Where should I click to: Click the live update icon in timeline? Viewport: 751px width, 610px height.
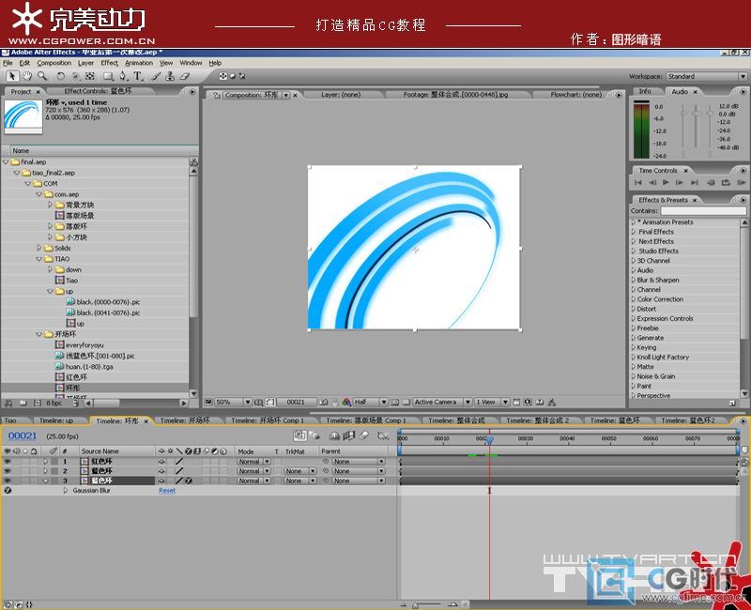tap(299, 435)
